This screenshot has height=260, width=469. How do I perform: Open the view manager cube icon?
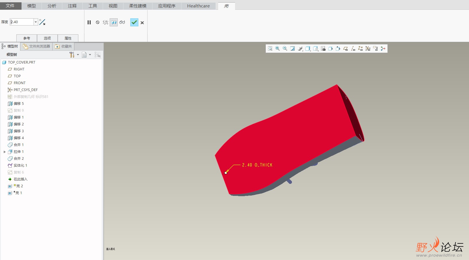315,49
